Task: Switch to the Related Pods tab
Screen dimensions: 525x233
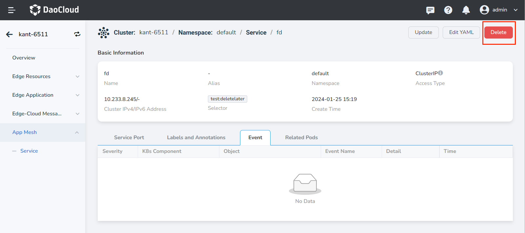Action: click(x=301, y=138)
